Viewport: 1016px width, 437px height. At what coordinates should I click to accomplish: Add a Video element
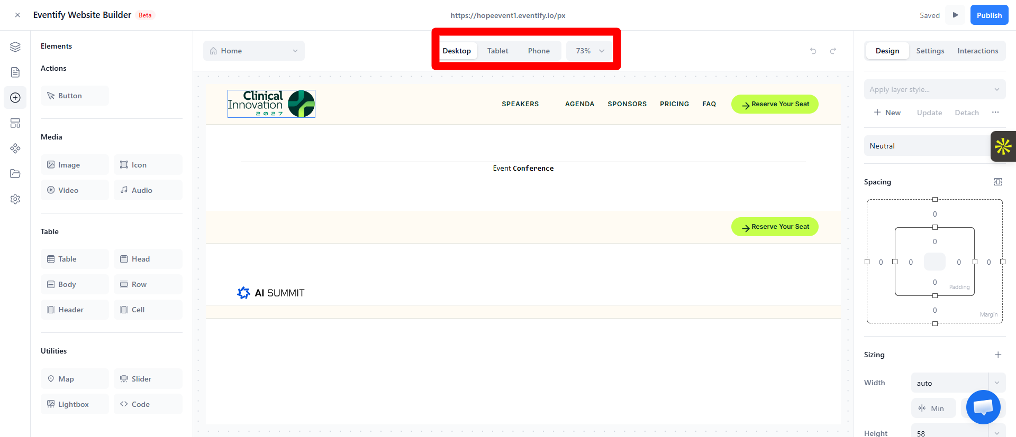[x=75, y=190]
